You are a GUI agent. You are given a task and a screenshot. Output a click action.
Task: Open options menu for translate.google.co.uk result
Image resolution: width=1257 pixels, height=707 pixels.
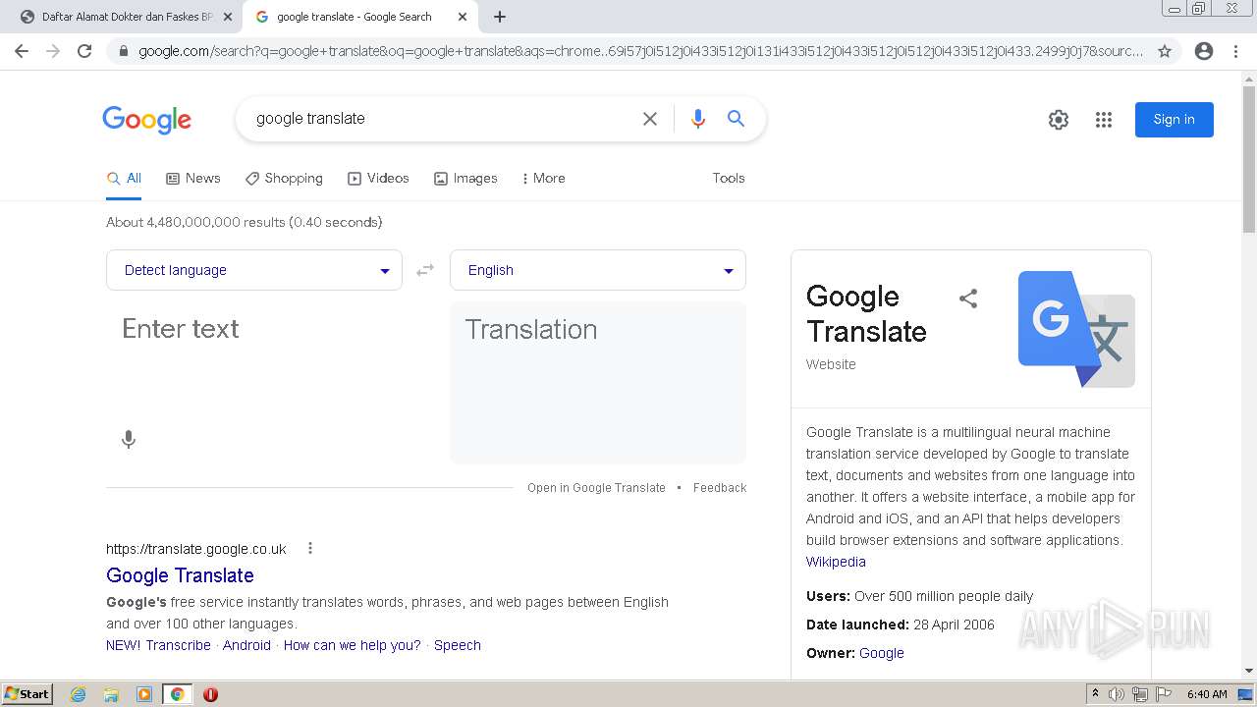310,548
